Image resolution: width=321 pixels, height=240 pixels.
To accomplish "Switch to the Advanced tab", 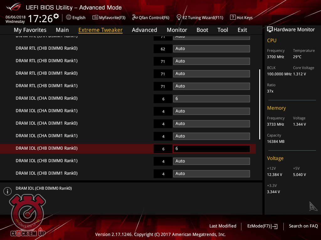I will click(144, 30).
